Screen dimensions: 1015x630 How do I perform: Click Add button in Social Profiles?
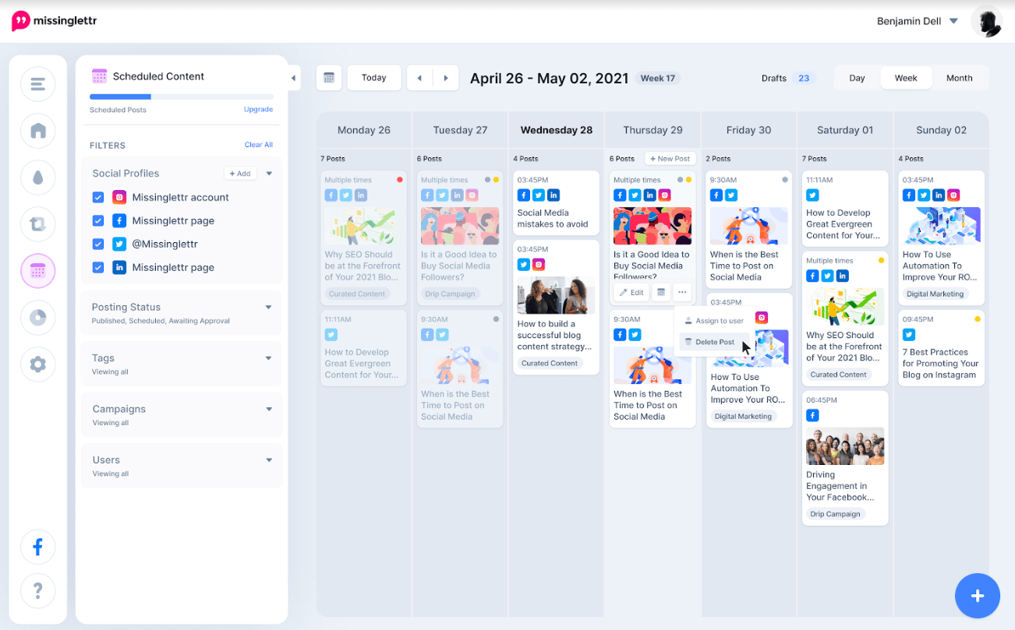tap(240, 174)
